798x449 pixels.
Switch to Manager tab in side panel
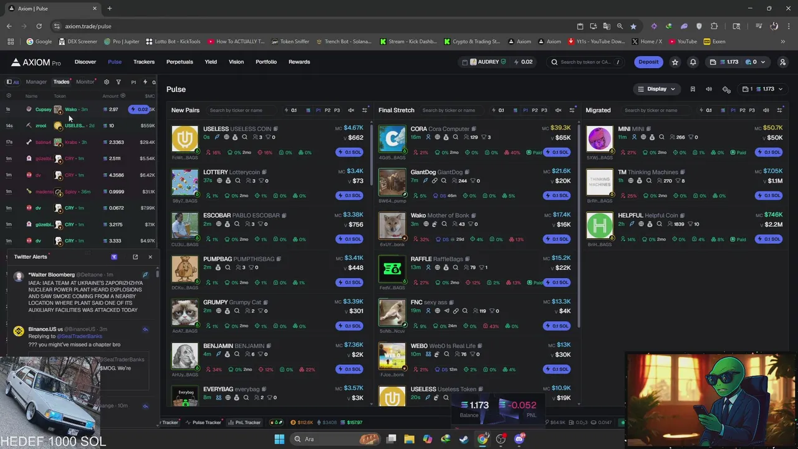tap(36, 82)
